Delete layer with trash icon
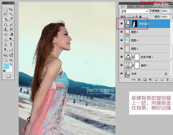 [x=167, y=80]
